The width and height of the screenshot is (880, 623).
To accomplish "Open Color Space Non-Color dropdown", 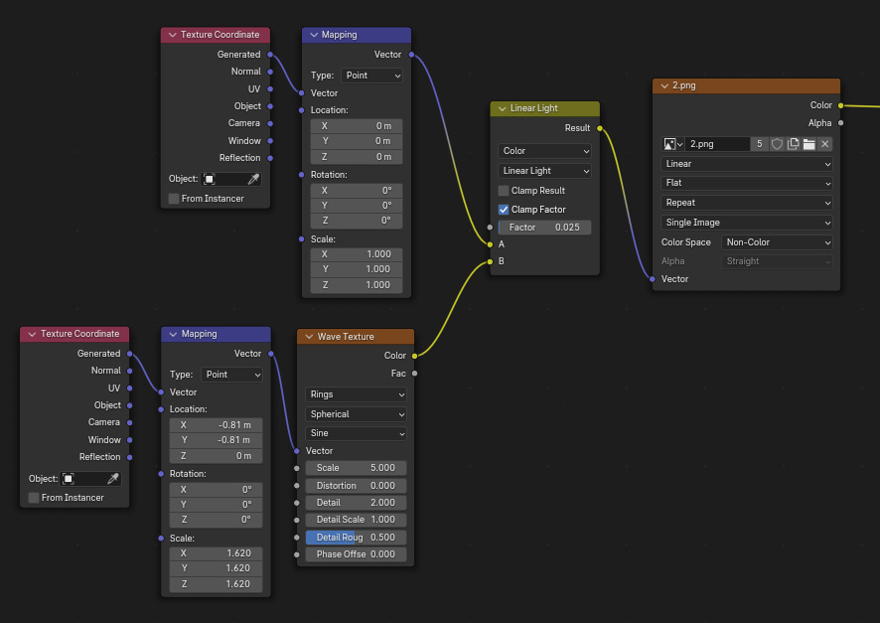I will coord(777,242).
